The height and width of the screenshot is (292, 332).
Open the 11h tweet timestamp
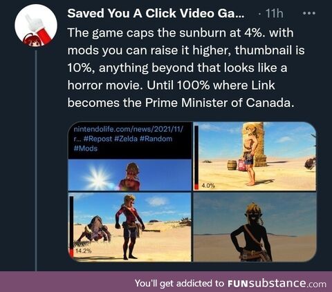(x=274, y=13)
